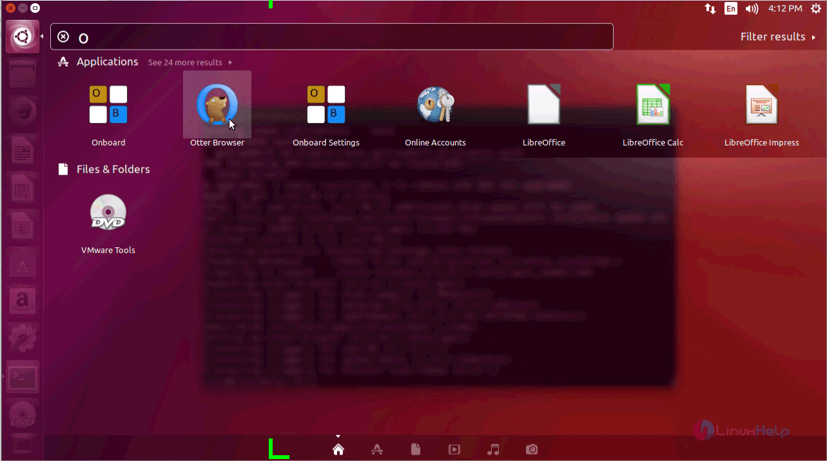Open the sound volume indicator

click(x=752, y=8)
